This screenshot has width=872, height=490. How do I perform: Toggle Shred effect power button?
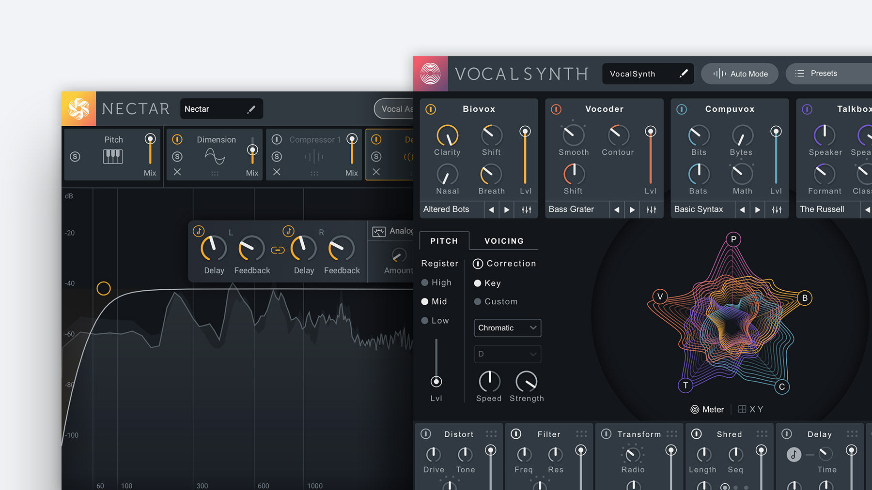click(x=696, y=434)
